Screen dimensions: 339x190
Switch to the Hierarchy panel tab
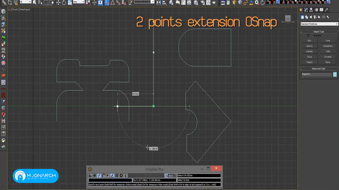point(311,10)
